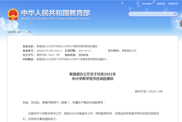Go to 首页 in the breadcrumb

tap(19, 32)
